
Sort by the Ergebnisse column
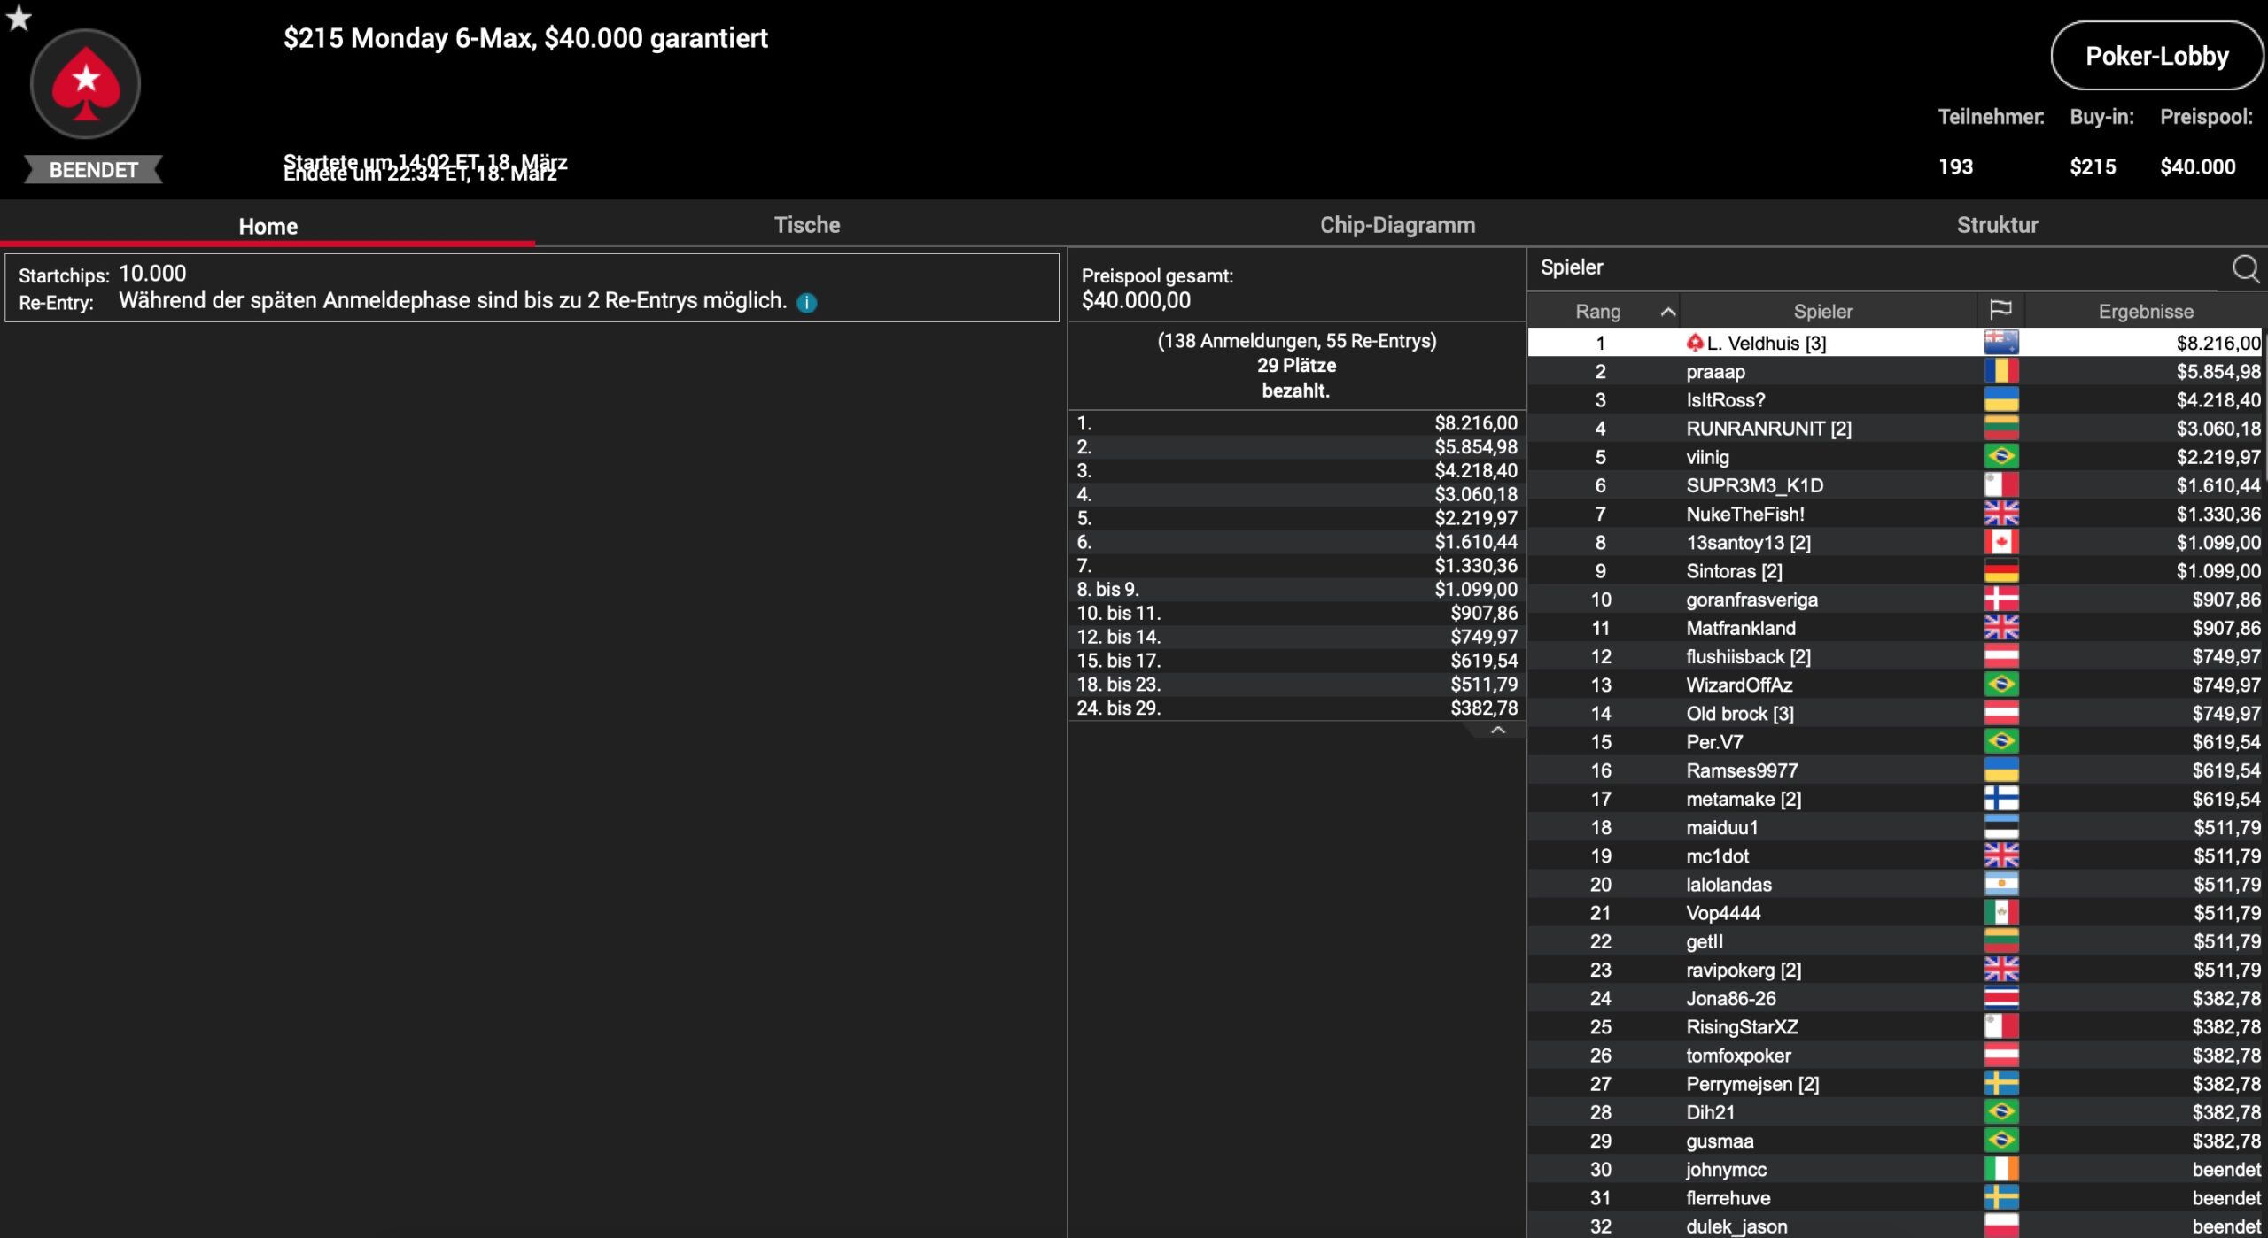tap(2145, 312)
